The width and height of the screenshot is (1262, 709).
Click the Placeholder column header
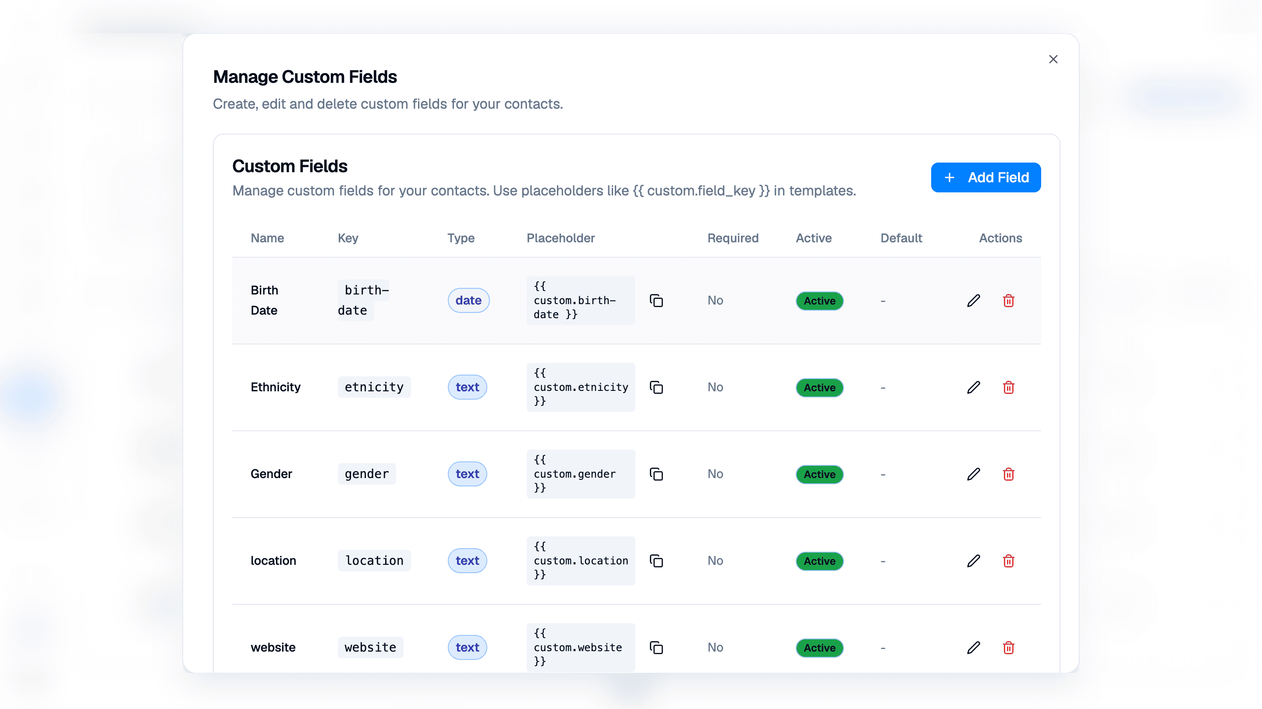coord(560,238)
